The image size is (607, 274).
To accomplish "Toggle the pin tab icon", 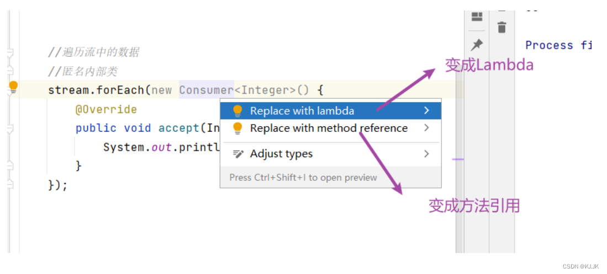I will (x=477, y=45).
